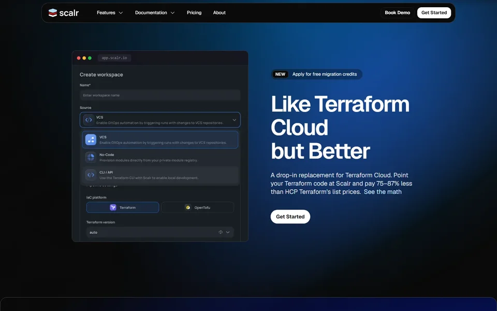Expand the Documentation chevron arrow
The image size is (497, 311).
tap(172, 12)
